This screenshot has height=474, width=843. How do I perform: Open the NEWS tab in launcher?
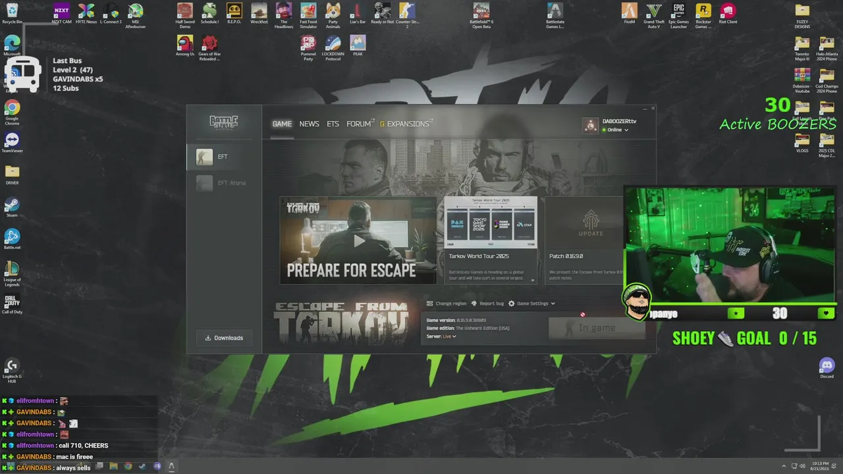pos(309,124)
